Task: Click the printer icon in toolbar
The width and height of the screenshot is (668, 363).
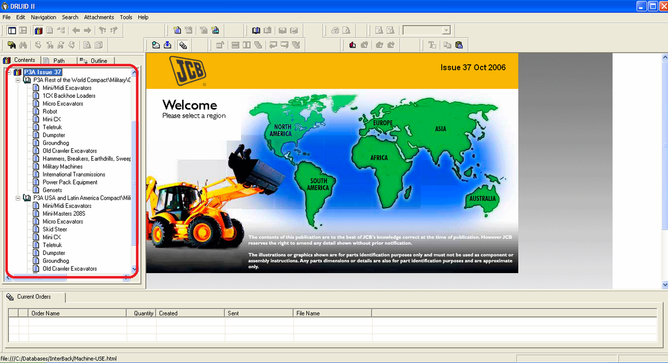Action: (336, 30)
